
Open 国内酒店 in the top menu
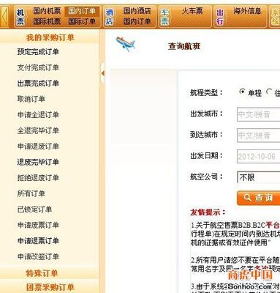point(137,11)
